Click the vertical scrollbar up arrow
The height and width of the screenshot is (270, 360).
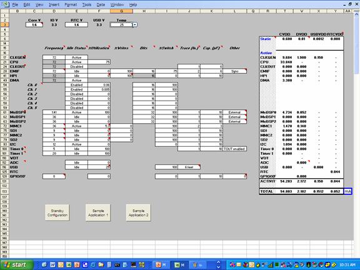pos(356,14)
